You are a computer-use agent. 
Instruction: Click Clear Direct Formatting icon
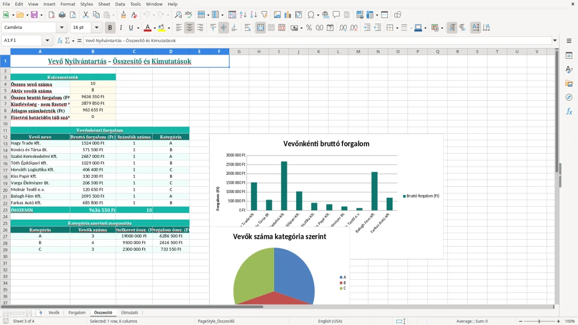click(x=134, y=15)
